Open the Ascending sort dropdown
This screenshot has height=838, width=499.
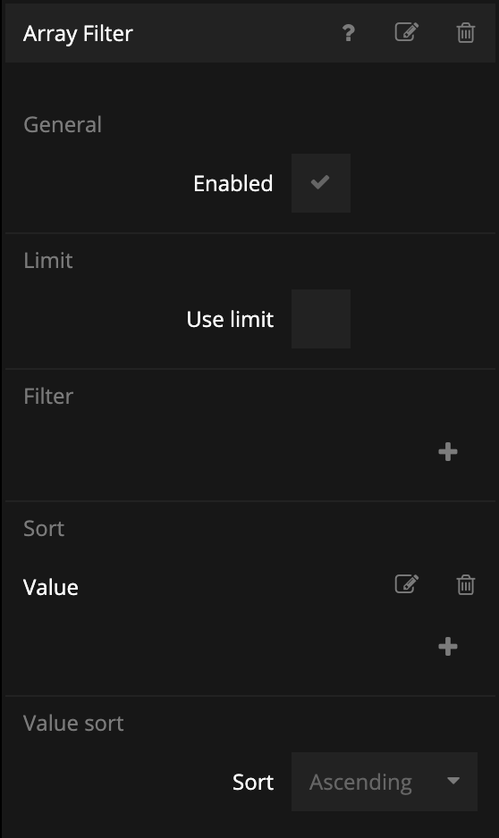[385, 782]
